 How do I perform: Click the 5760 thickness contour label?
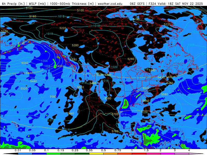point(115,131)
